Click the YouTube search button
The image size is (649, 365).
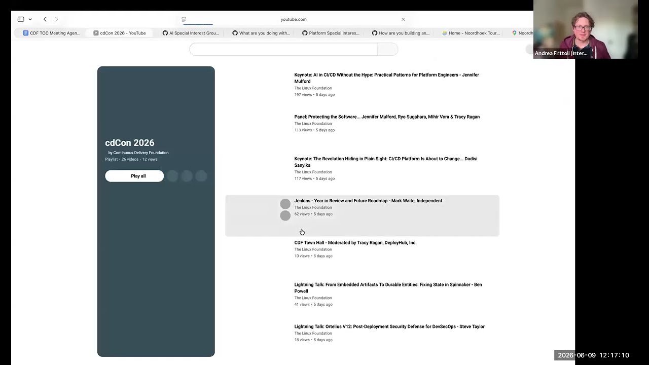(387, 49)
